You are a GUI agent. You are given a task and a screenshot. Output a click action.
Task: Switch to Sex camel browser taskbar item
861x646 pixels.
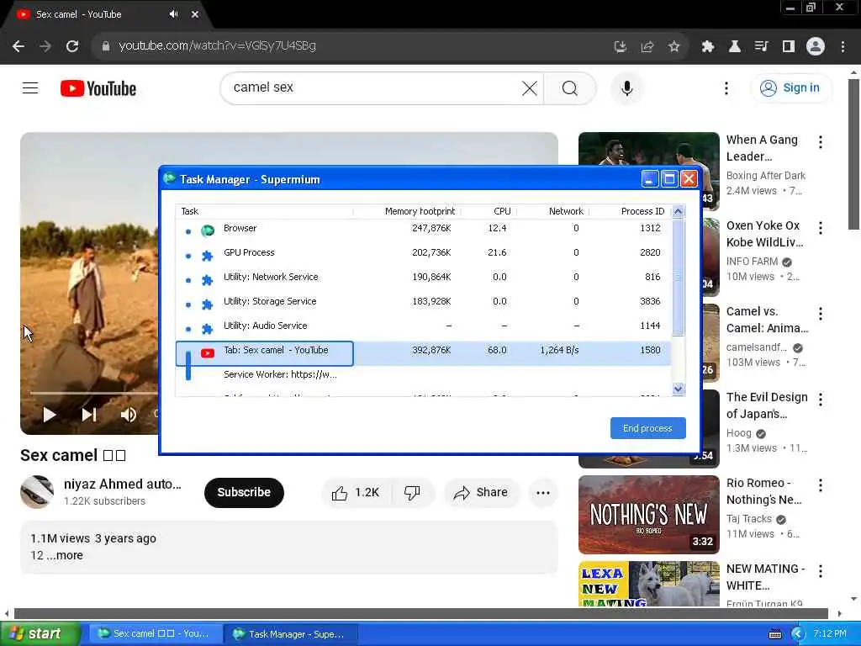(156, 634)
